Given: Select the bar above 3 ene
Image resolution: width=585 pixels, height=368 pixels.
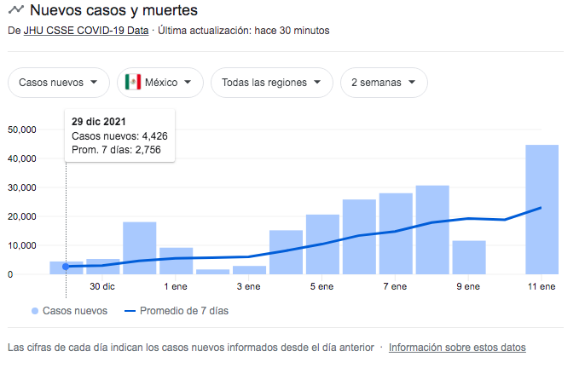Looking at the screenshot, I should [x=249, y=270].
